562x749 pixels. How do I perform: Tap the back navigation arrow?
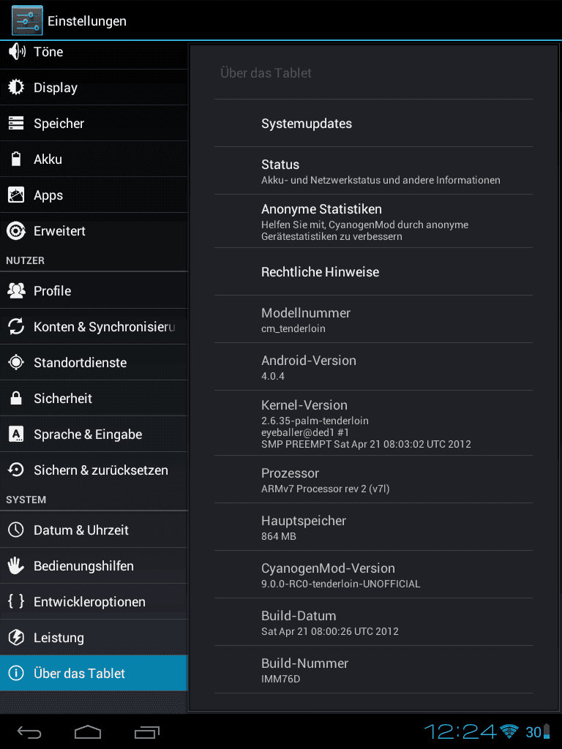tap(29, 731)
